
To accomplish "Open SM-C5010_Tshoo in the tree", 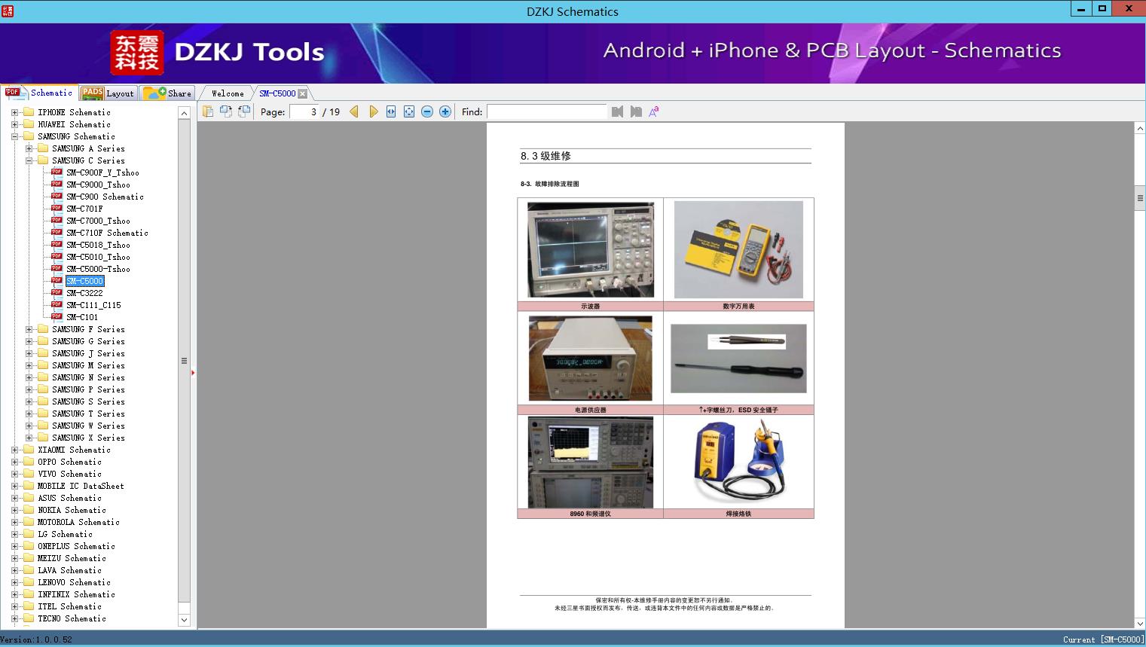I will pyautogui.click(x=98, y=257).
